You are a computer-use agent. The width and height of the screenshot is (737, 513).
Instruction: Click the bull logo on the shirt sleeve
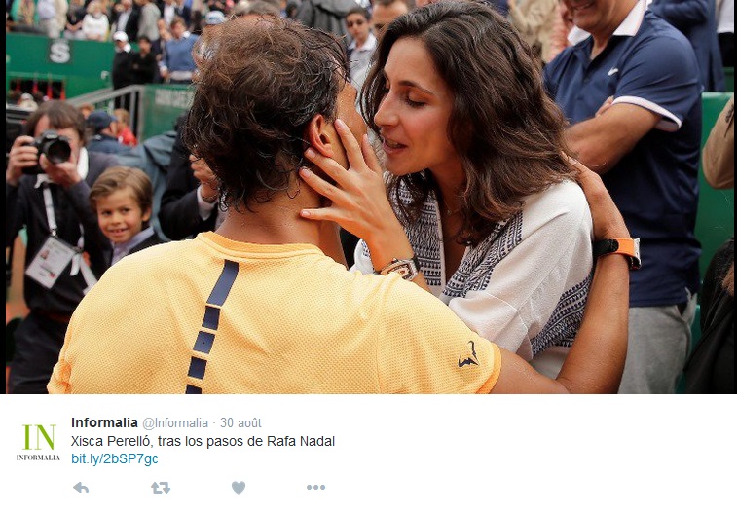click(468, 355)
